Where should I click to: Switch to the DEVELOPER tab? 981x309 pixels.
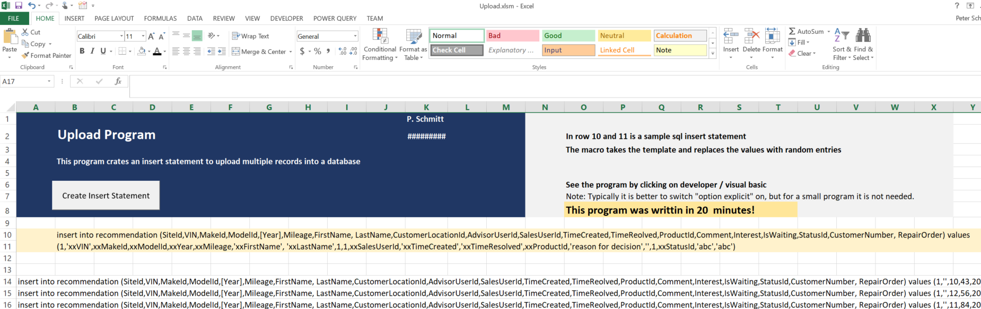tap(286, 18)
